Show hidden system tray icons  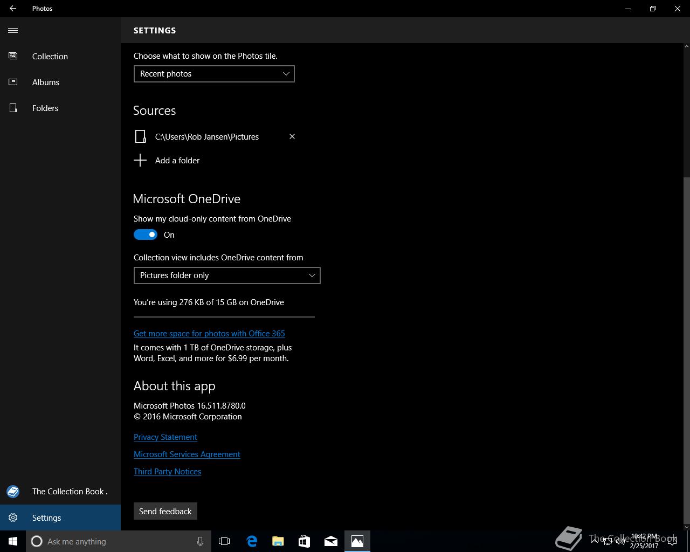(x=595, y=541)
